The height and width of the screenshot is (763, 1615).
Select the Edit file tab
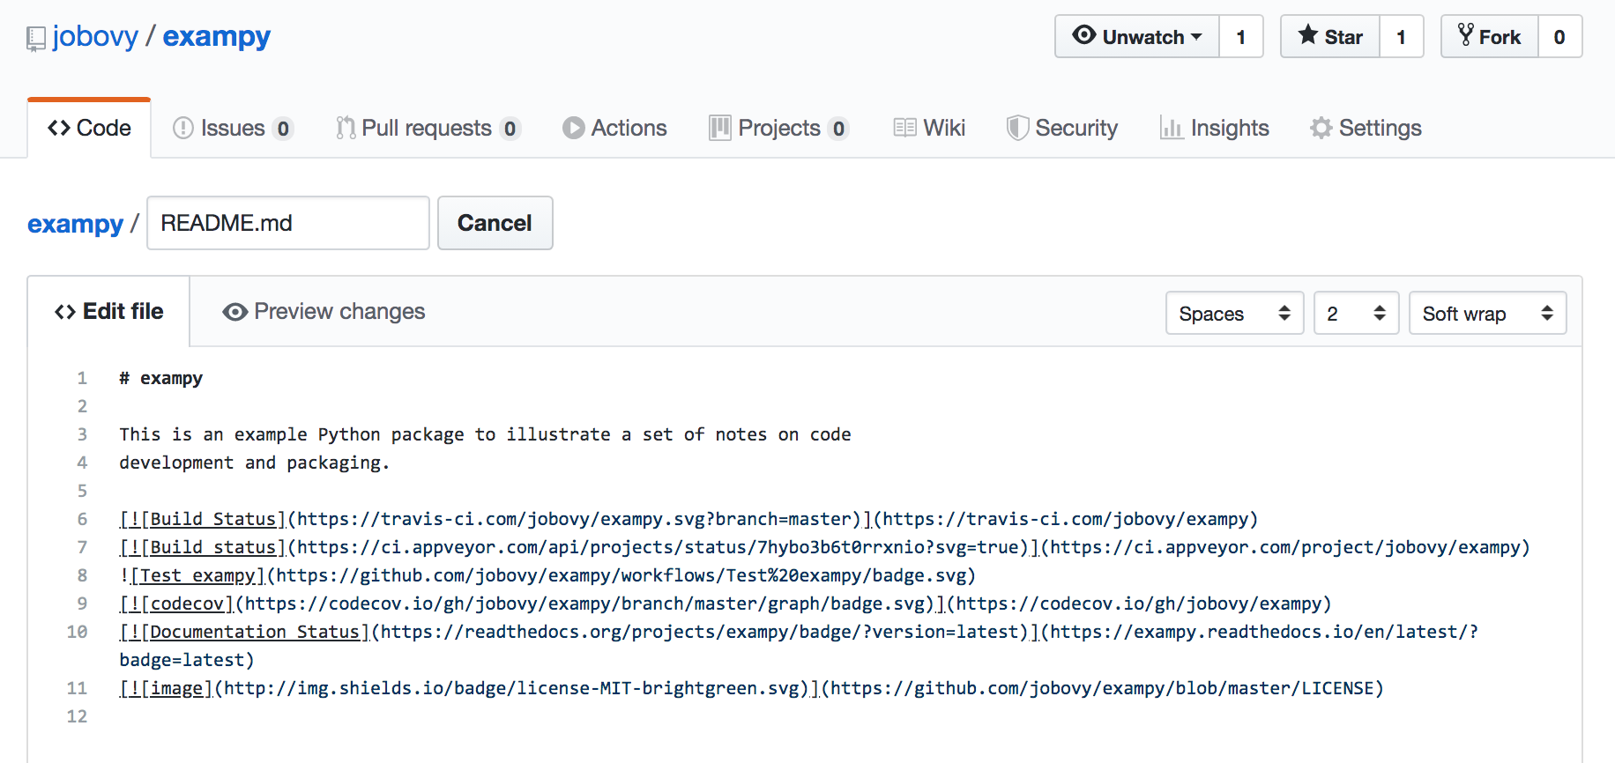[x=109, y=312]
